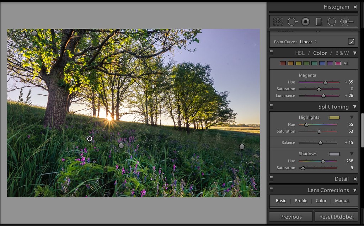This screenshot has width=364, height=226.
Task: Switch to the Profile tab in Lens Corrections
Action: (301, 201)
